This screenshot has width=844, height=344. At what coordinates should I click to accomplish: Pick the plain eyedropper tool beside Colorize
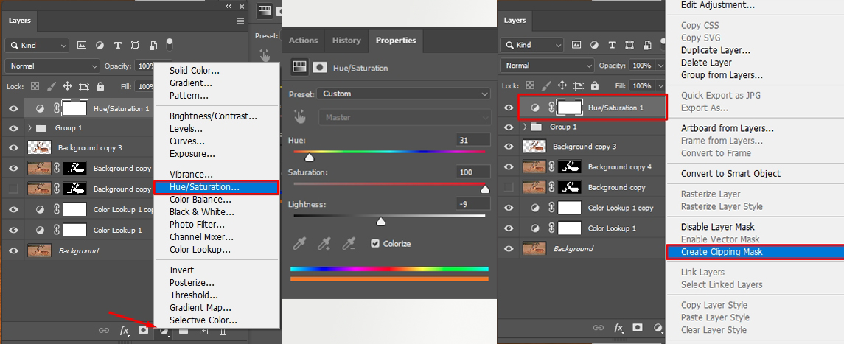[300, 243]
